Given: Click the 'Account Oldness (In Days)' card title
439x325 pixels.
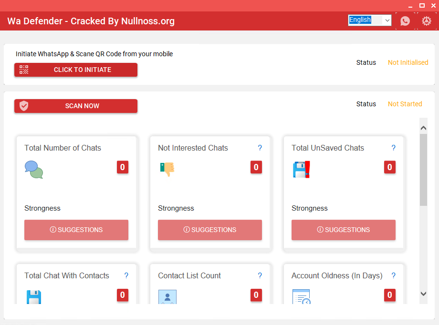Looking at the screenshot, I should (337, 276).
